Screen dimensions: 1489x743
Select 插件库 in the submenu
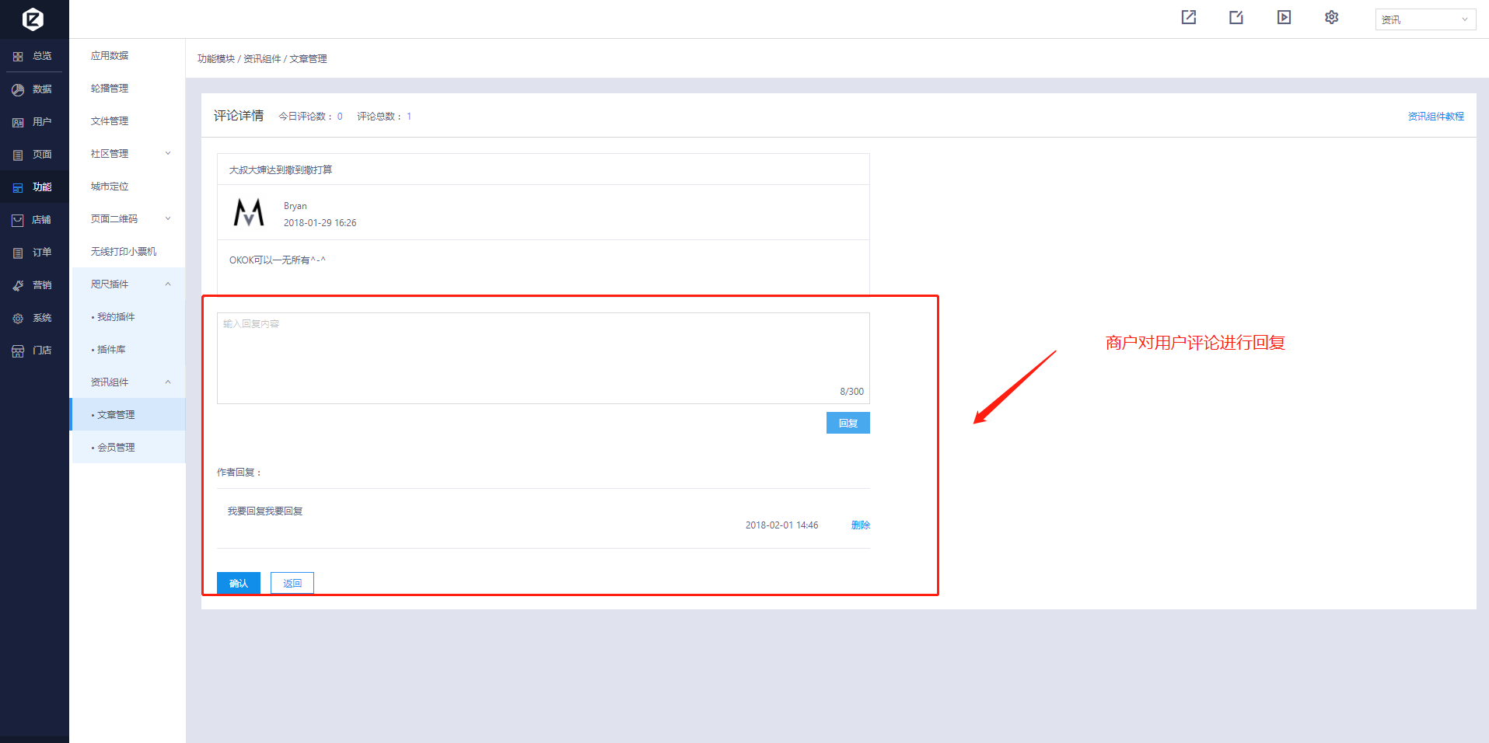click(x=111, y=350)
